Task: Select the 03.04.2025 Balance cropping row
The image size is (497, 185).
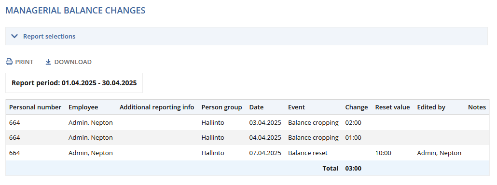Action: pos(248,122)
